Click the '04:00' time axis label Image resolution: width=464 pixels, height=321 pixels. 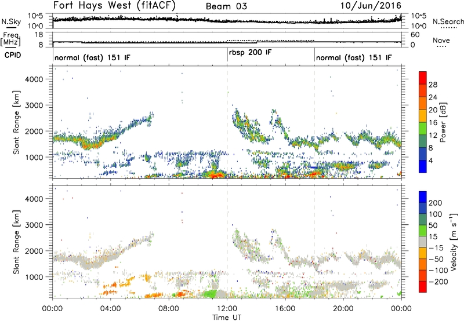[110, 308]
